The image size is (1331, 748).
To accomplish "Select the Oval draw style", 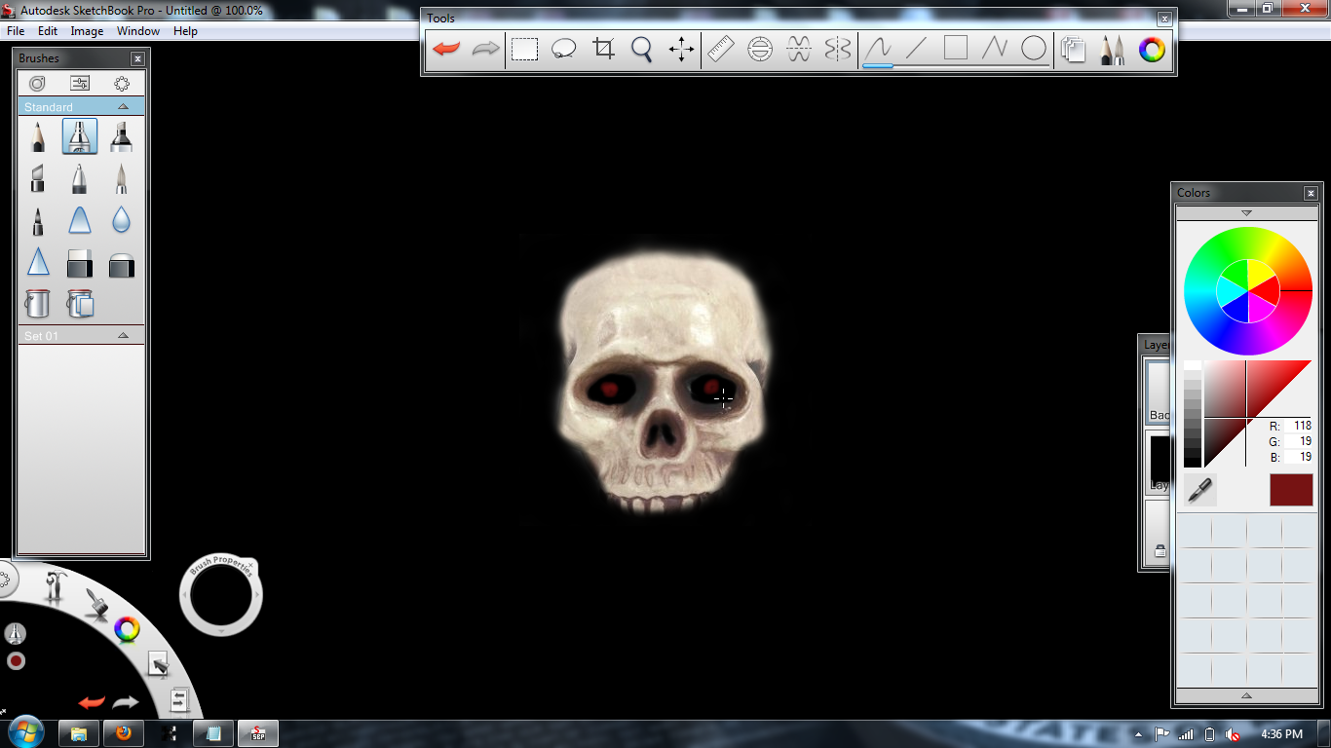I will [1034, 49].
